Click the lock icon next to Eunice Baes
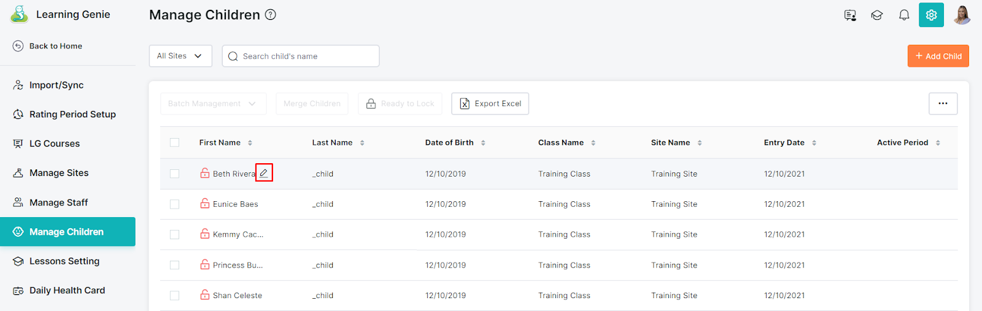Screen dimensions: 982x311 (205, 204)
